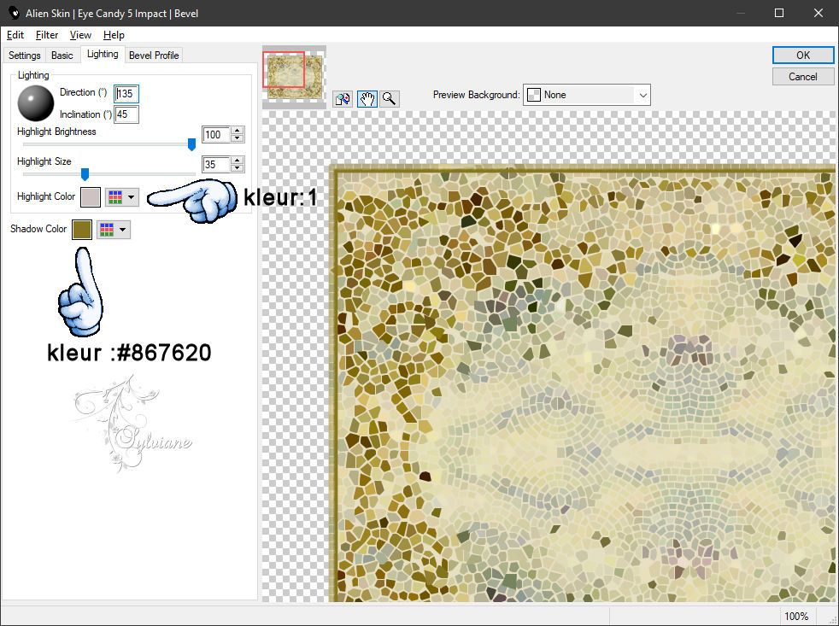Click the Highlight Size value field

pos(215,165)
